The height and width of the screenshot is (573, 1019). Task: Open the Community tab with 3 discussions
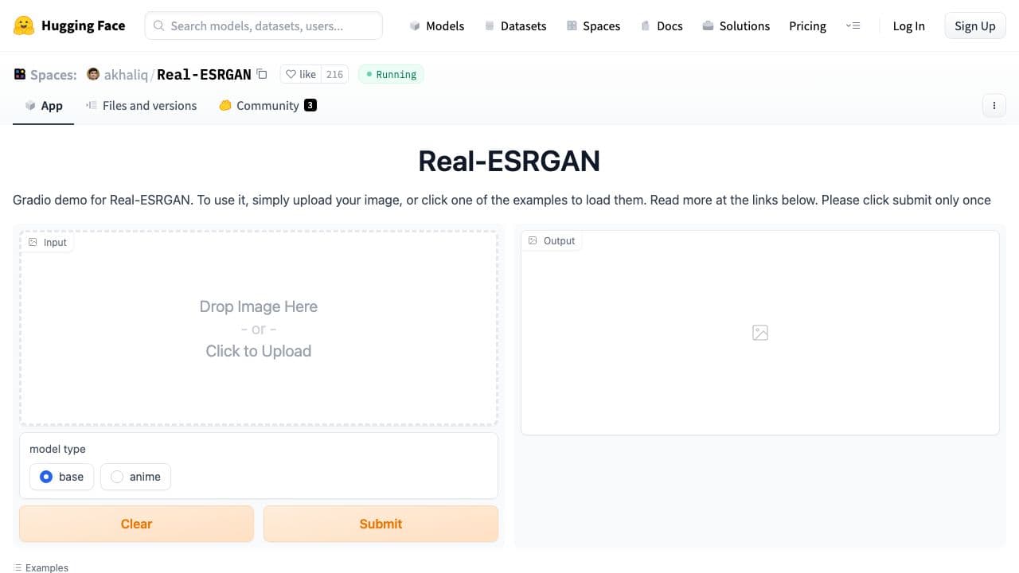pos(267,105)
